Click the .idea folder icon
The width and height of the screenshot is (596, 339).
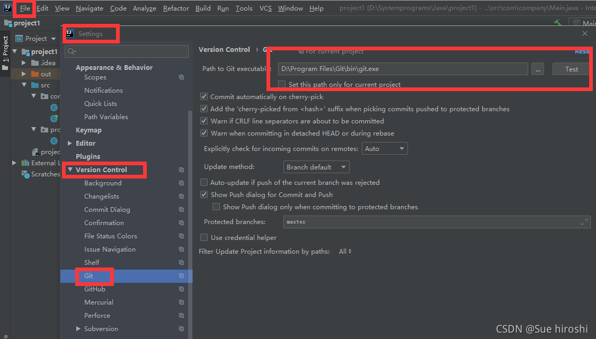click(35, 63)
